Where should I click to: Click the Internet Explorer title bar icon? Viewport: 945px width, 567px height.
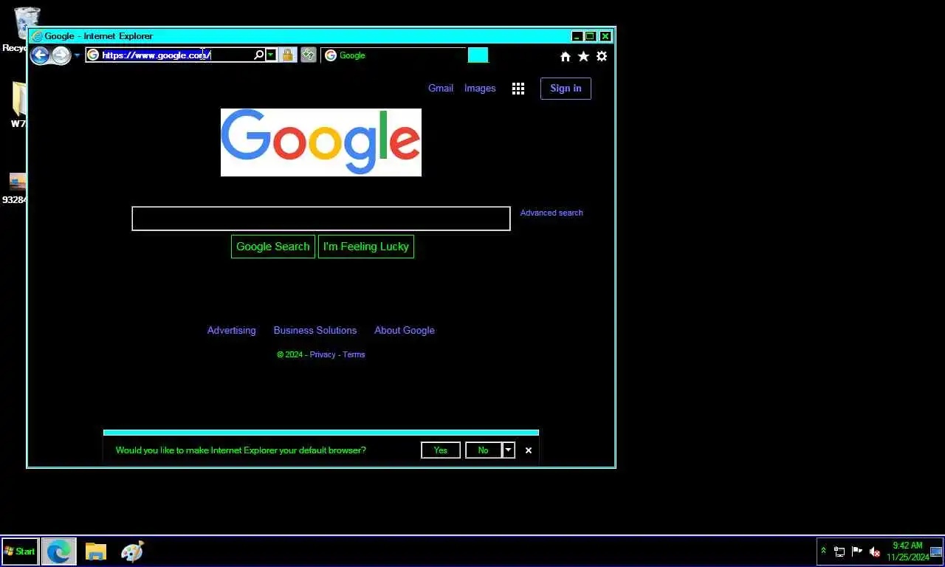pyautogui.click(x=37, y=35)
